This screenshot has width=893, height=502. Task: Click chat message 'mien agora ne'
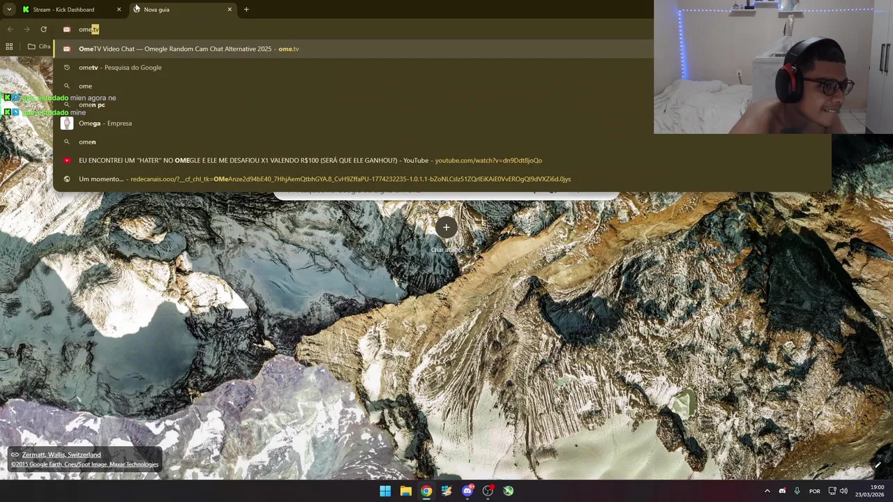93,98
